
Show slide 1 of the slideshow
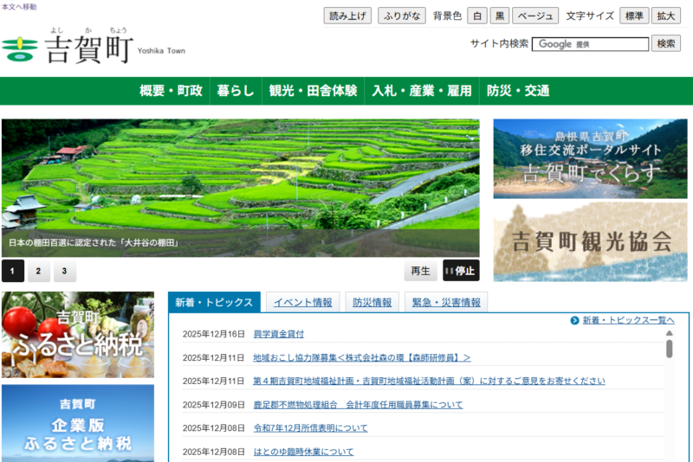13,271
